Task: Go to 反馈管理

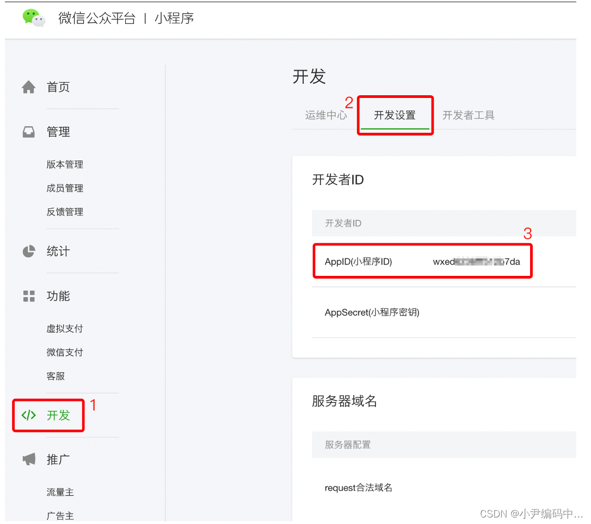Action: coord(65,212)
